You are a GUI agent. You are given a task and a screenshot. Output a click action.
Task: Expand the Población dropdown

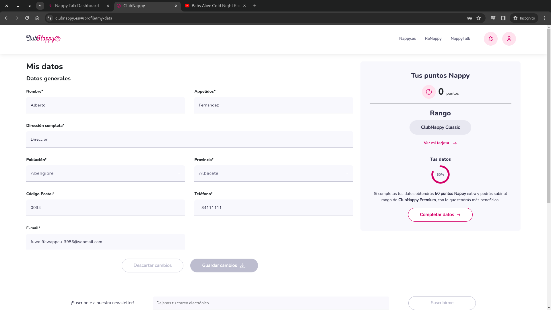[106, 173]
